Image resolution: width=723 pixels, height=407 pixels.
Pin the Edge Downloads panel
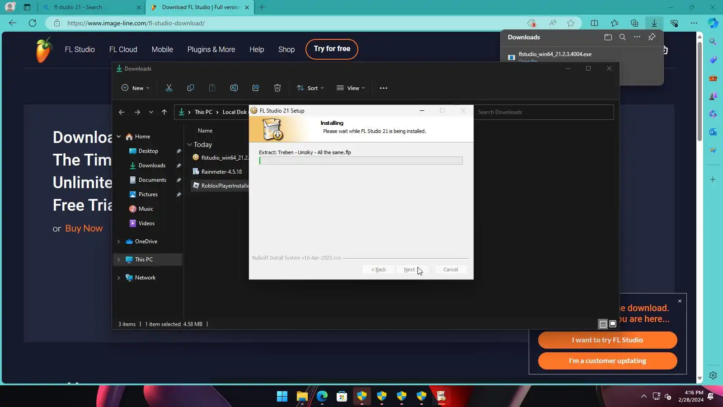(x=652, y=37)
